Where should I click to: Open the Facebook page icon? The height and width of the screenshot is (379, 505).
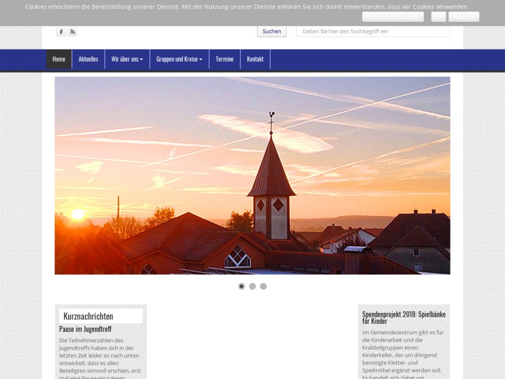(x=61, y=32)
